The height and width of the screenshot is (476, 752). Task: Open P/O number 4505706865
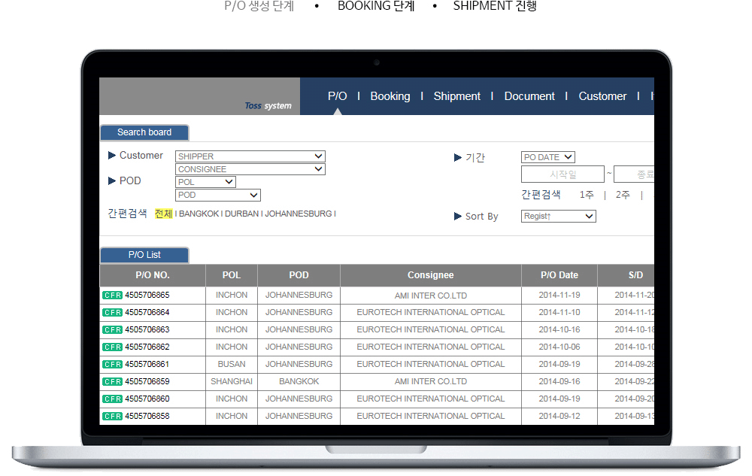point(147,295)
